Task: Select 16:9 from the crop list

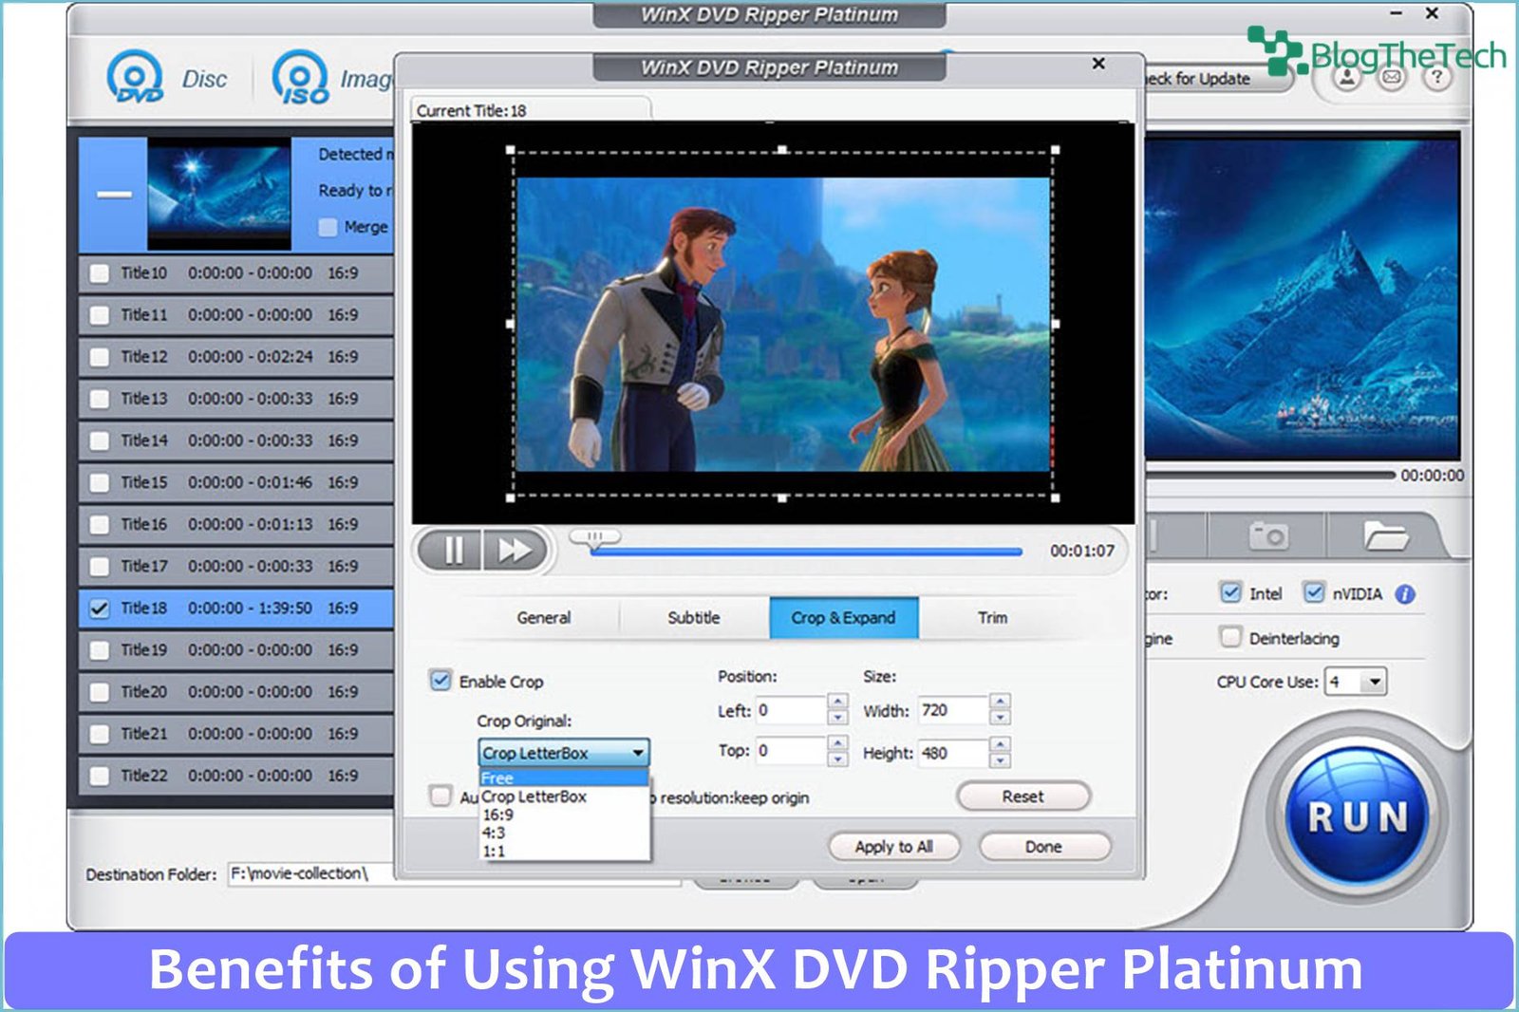Action: (498, 815)
